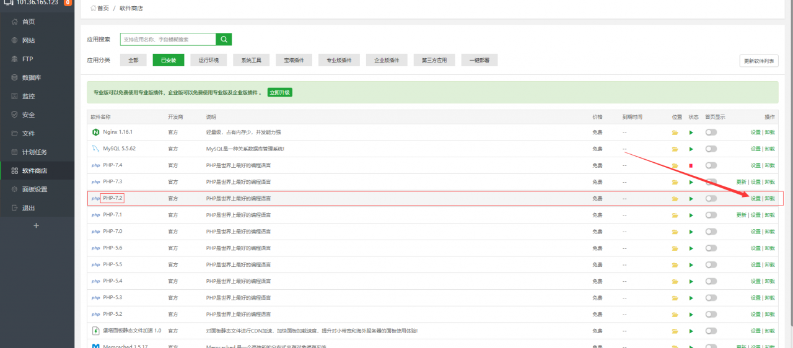Enable homepage display toggle for Nginx

711,133
